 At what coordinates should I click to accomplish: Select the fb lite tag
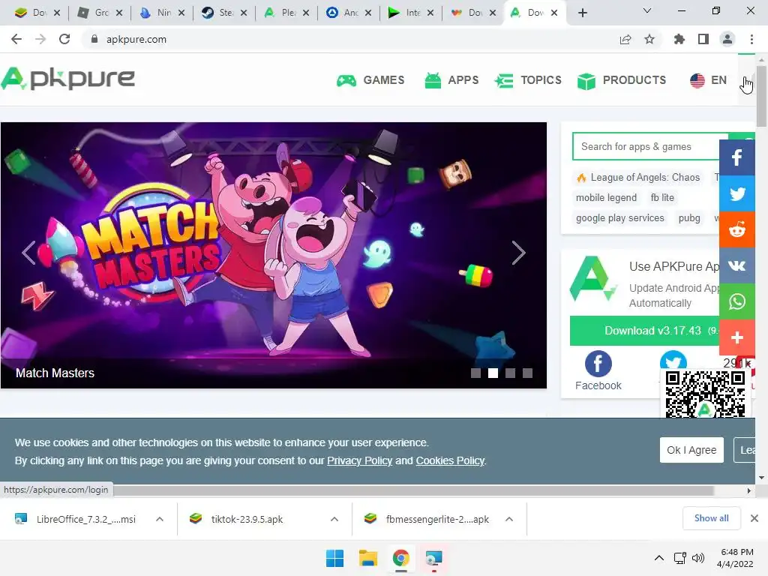point(662,198)
